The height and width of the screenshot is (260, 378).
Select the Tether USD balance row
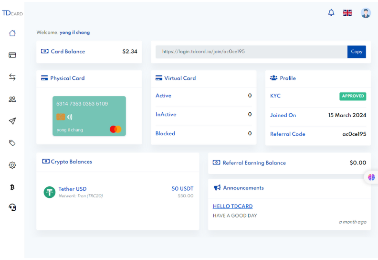(118, 192)
